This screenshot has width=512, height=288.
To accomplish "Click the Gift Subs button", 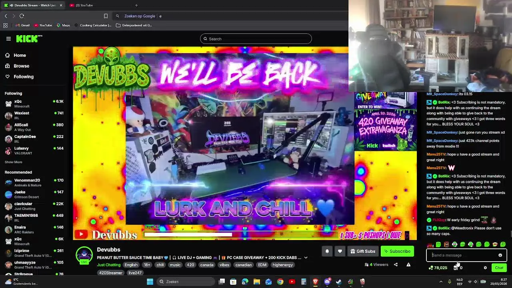I will tap(362, 251).
